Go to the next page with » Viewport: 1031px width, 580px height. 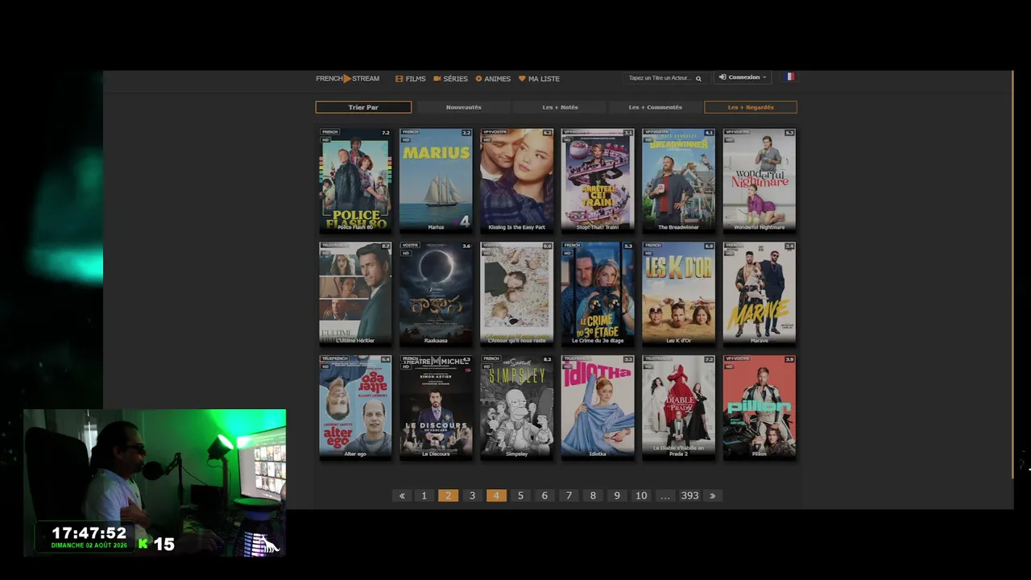(712, 495)
